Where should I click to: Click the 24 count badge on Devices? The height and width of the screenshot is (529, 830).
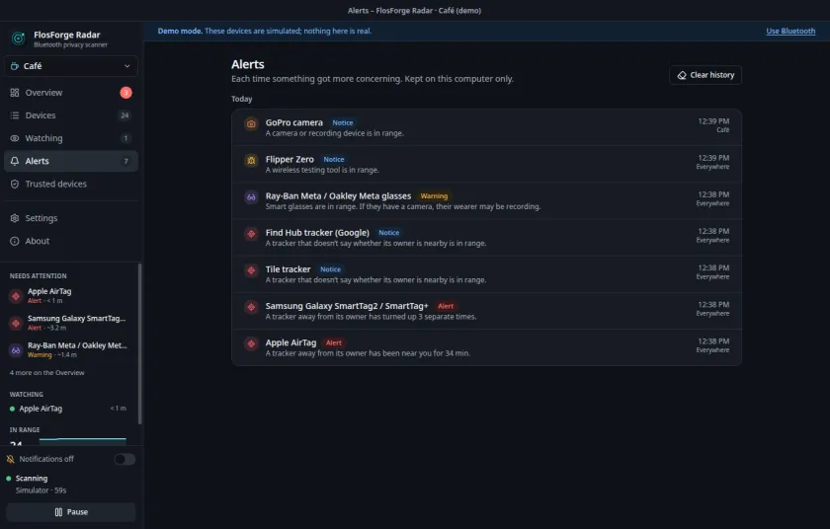tap(124, 115)
